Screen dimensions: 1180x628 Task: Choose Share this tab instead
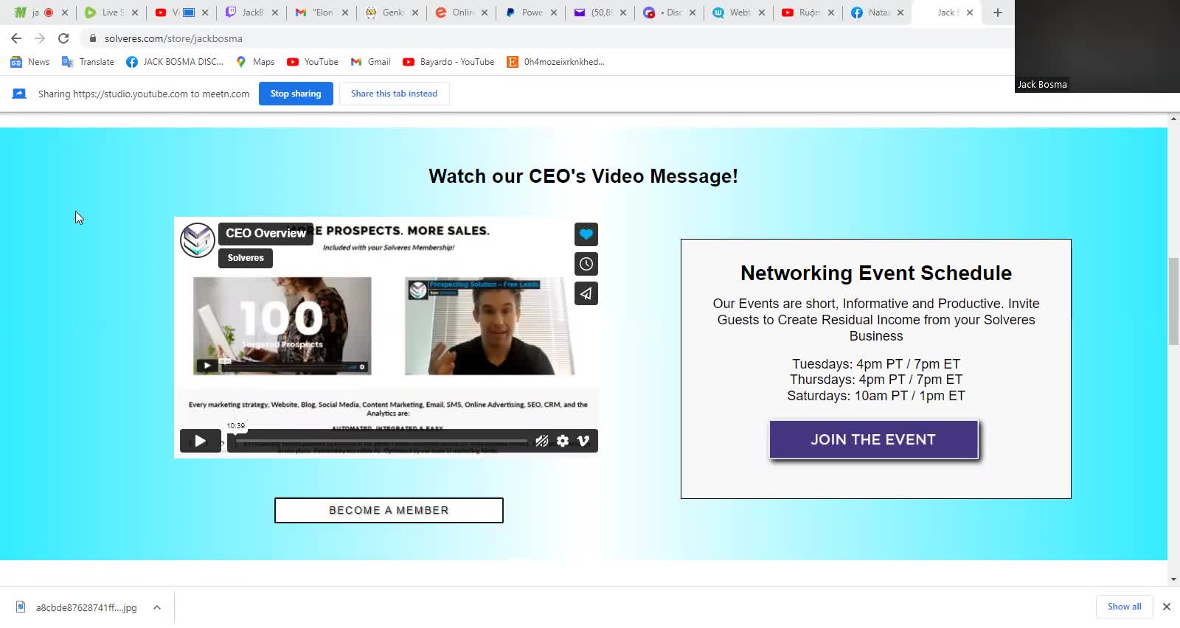(394, 94)
